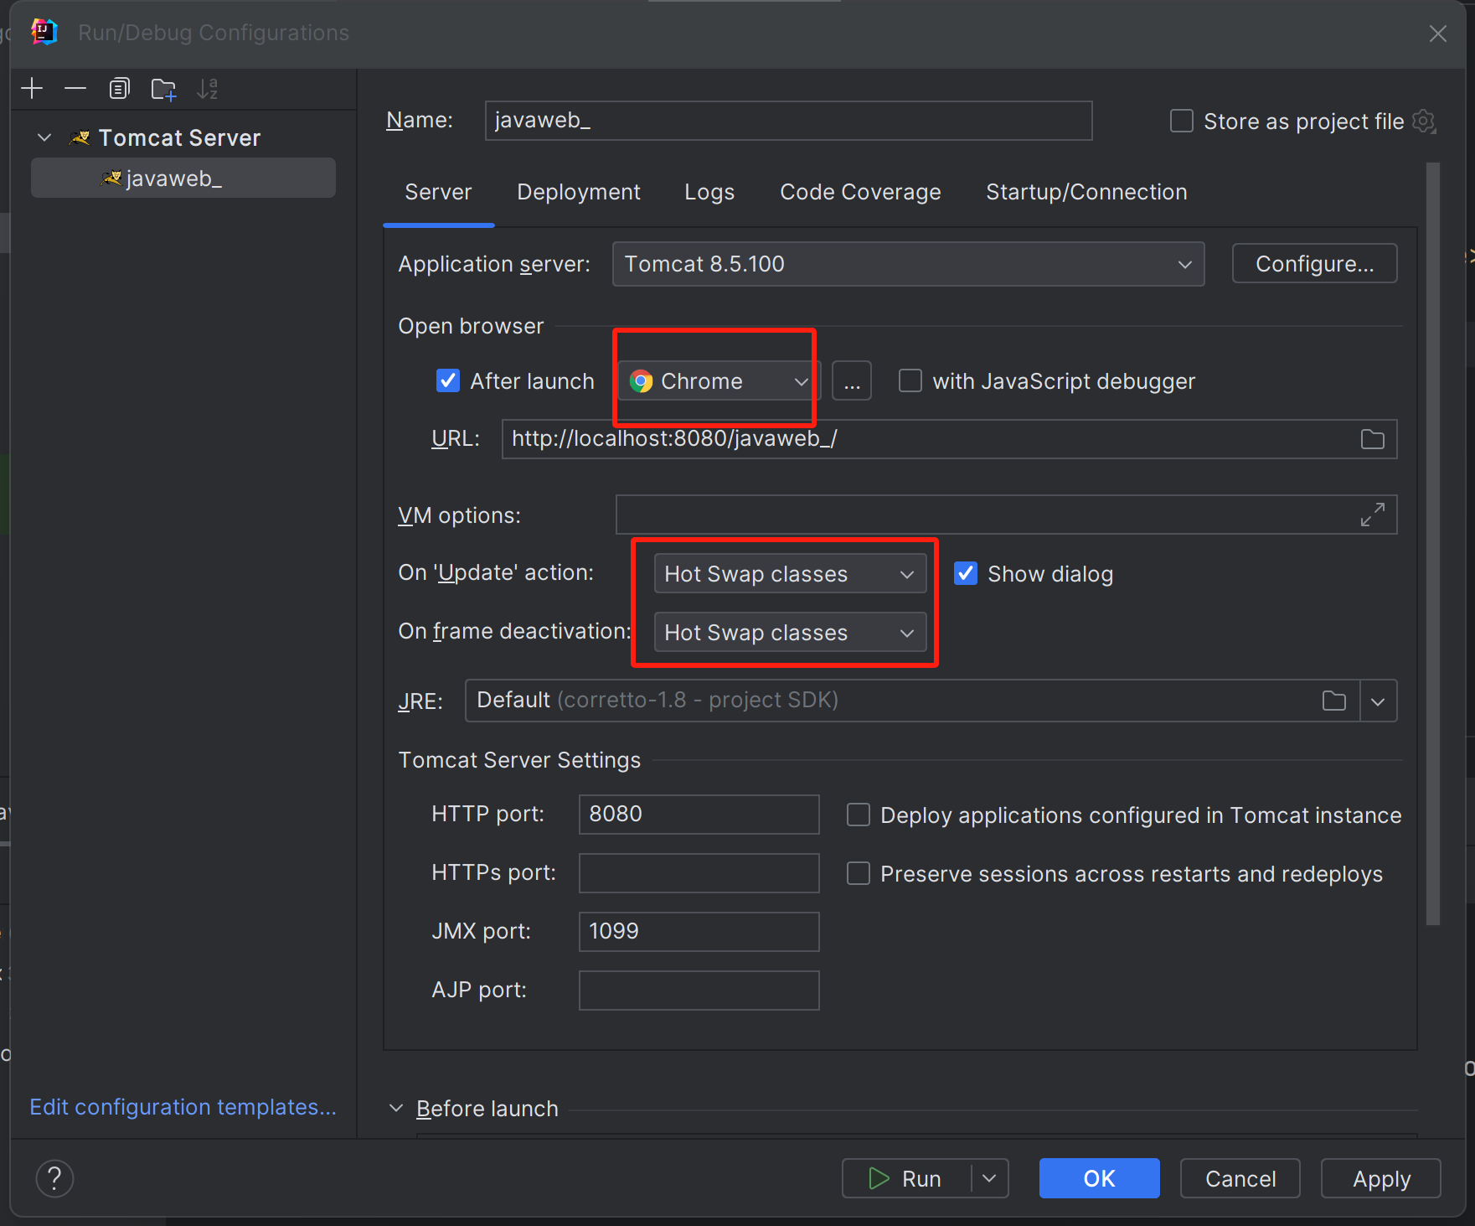Open Edit configuration templates link

click(183, 1107)
